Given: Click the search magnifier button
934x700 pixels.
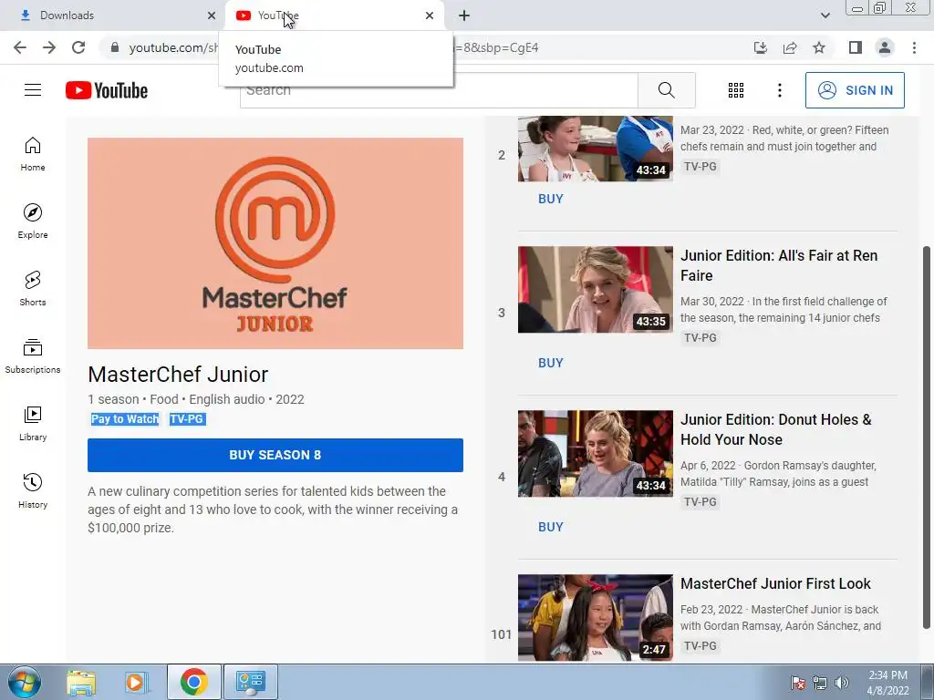Looking at the screenshot, I should [x=667, y=90].
